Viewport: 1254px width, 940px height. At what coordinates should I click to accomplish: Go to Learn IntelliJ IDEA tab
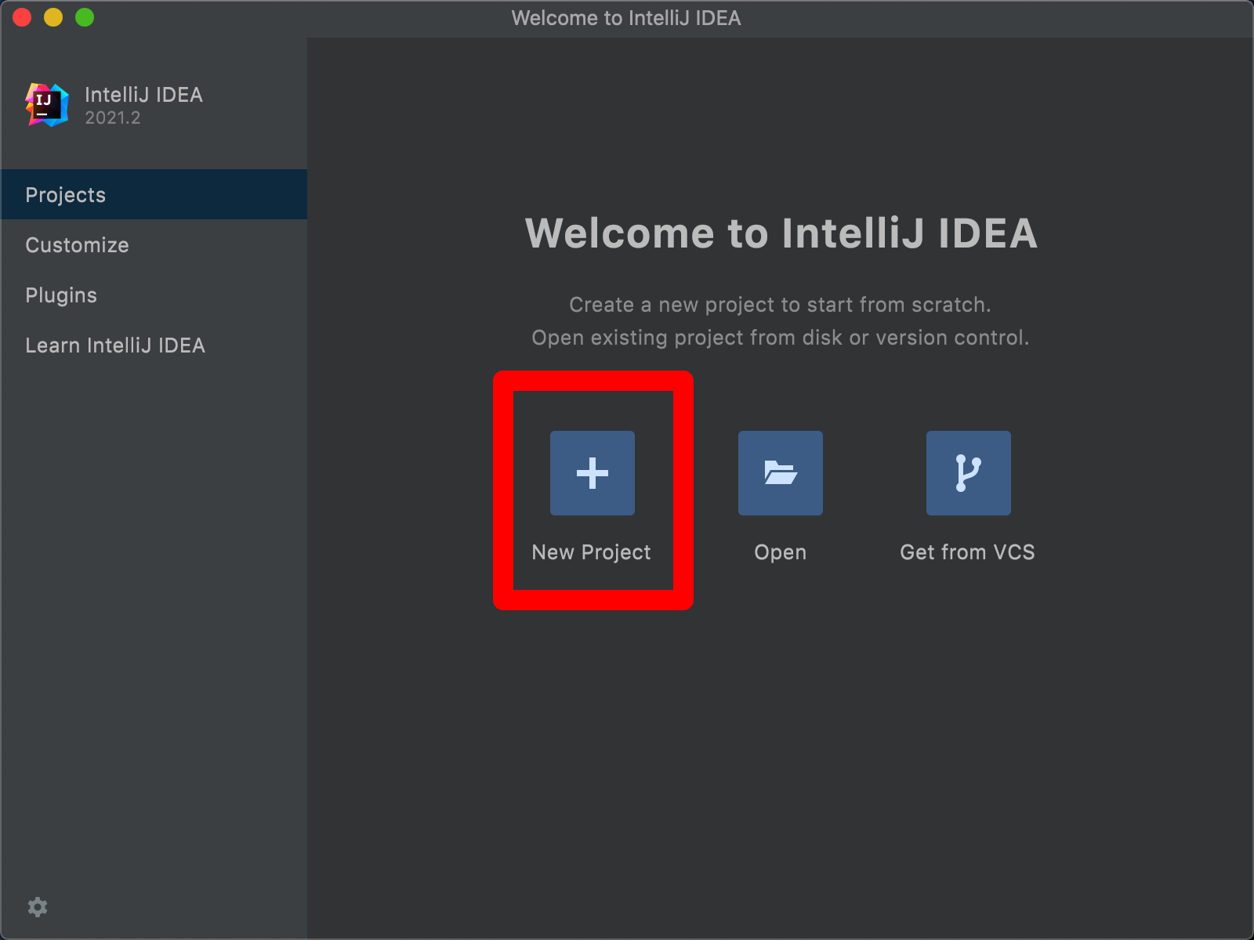pyautogui.click(x=154, y=345)
